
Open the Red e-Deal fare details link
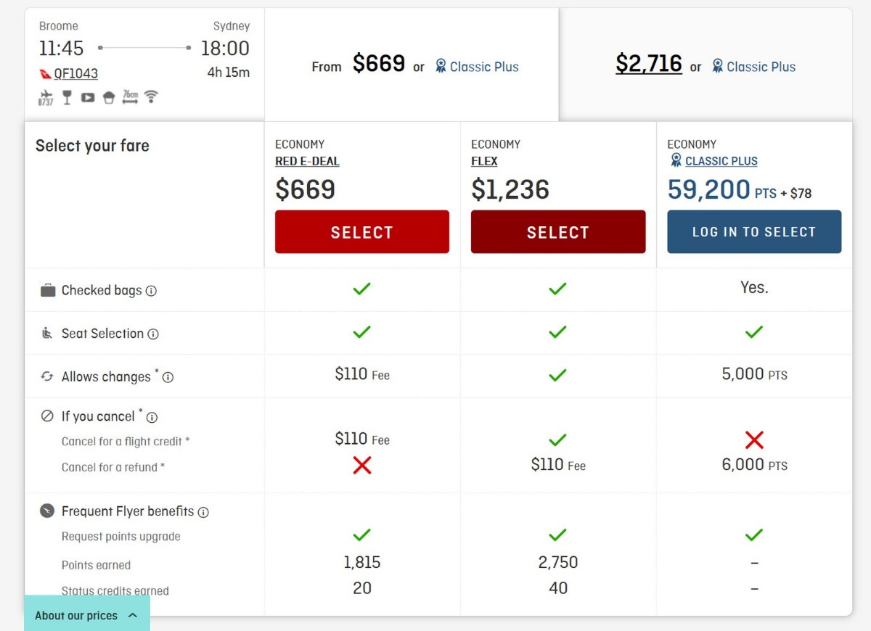pyautogui.click(x=307, y=161)
